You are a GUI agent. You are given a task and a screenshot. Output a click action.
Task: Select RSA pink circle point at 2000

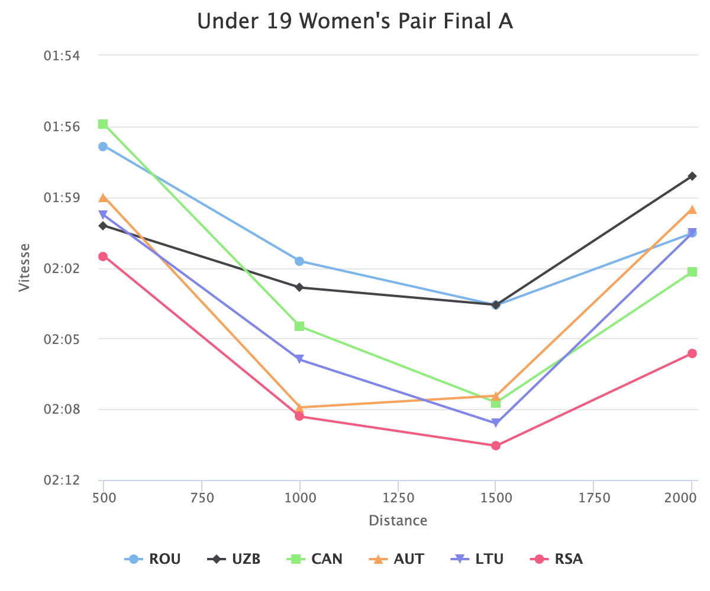(x=692, y=353)
